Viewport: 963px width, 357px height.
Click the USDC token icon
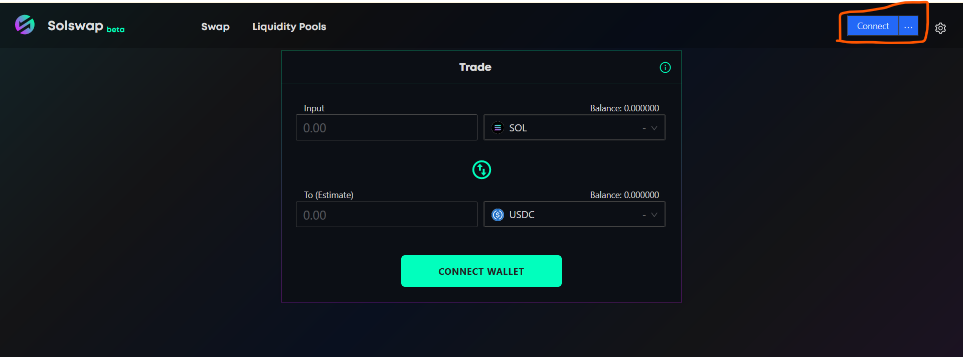point(498,215)
